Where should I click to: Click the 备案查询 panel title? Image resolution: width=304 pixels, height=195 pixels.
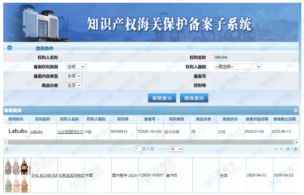tap(12, 110)
